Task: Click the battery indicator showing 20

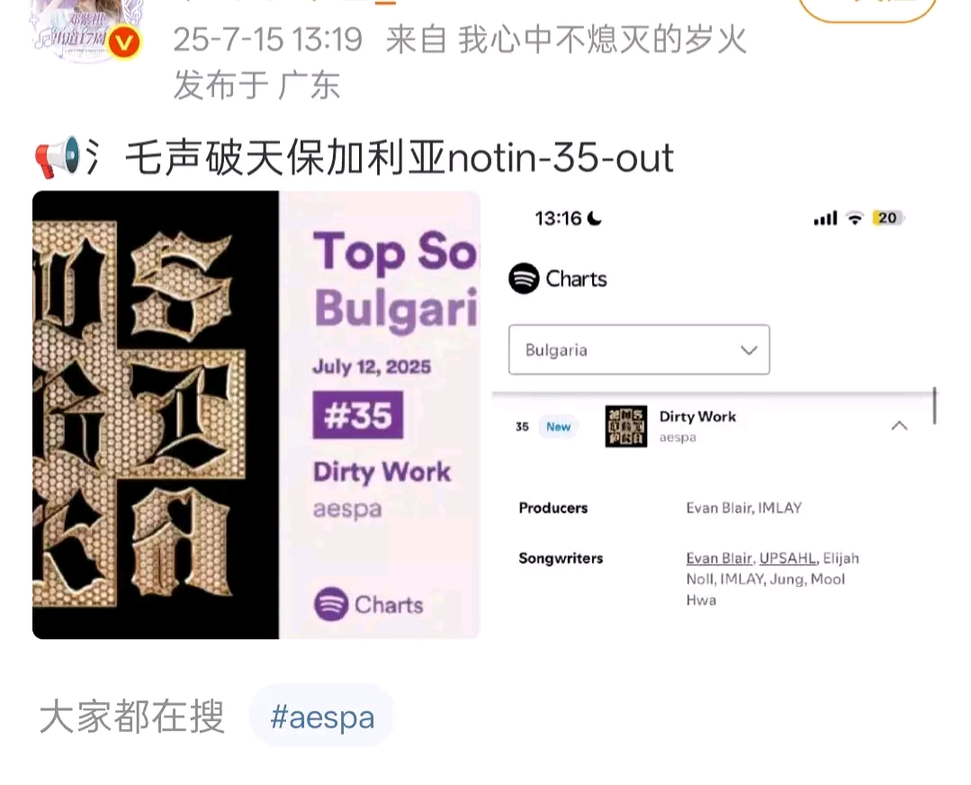Action: [x=887, y=218]
